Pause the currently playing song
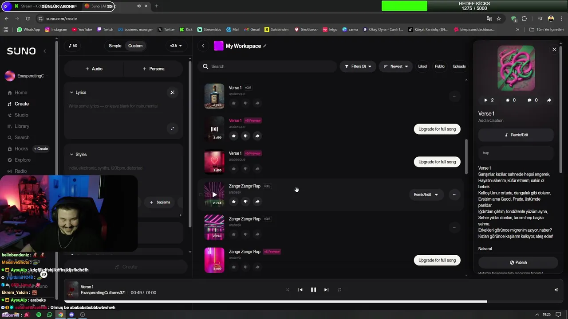Viewport: 568px width, 319px height. 313,290
